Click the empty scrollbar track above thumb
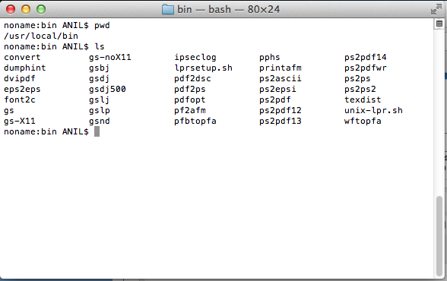 [439, 111]
